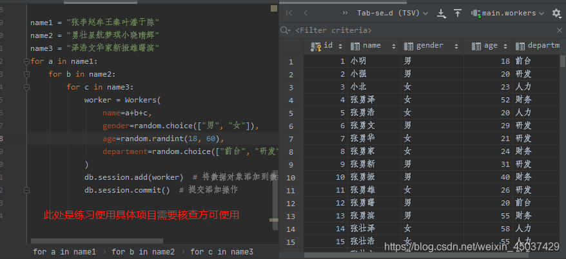
Task: Click the age cell with value 58
Action: [x=489, y=228]
